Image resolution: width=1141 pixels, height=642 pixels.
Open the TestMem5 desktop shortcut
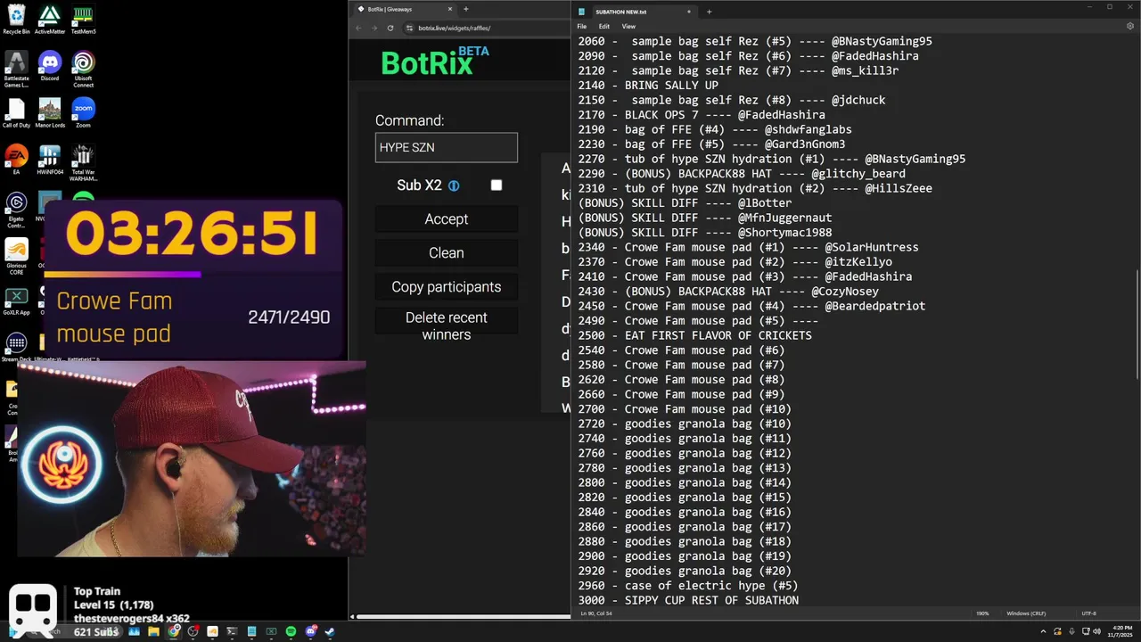83,20
